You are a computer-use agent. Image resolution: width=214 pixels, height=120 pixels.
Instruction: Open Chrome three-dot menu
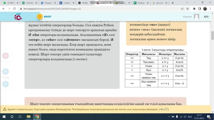(210, 9)
